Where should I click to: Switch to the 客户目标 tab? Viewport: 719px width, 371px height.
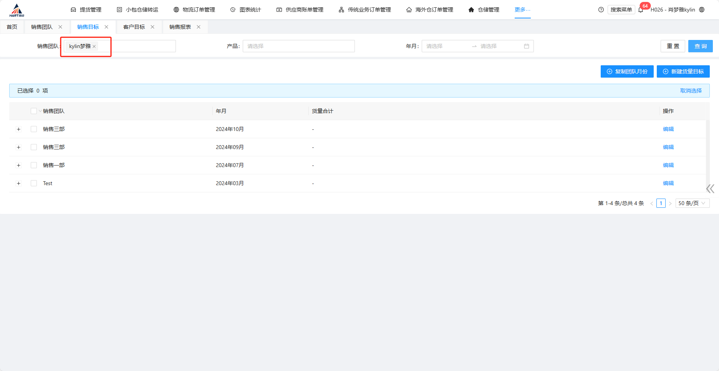[134, 27]
